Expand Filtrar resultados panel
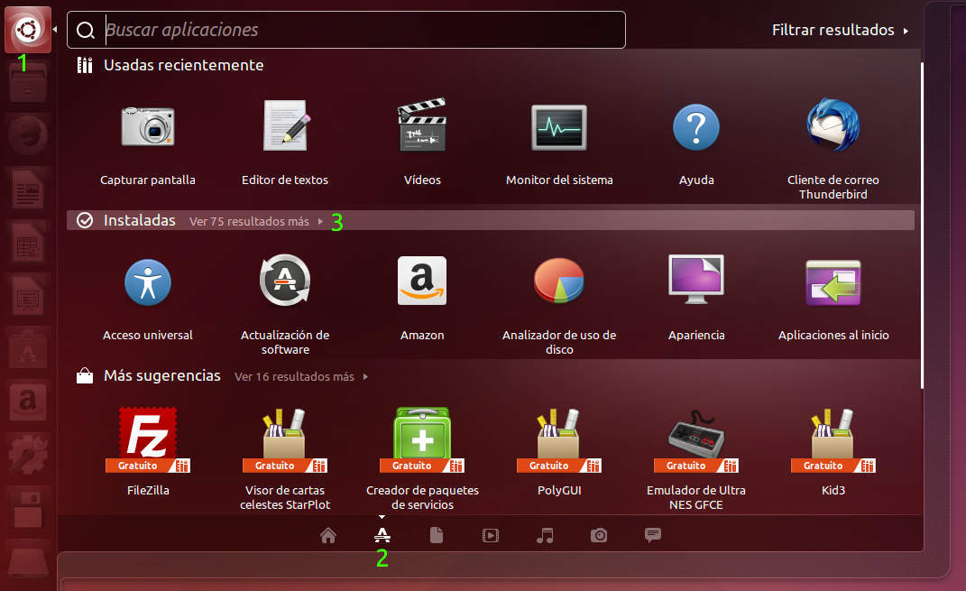This screenshot has width=966, height=591. [x=840, y=30]
